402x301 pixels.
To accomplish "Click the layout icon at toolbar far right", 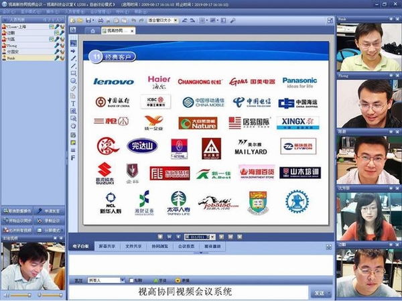I will pos(330,20).
